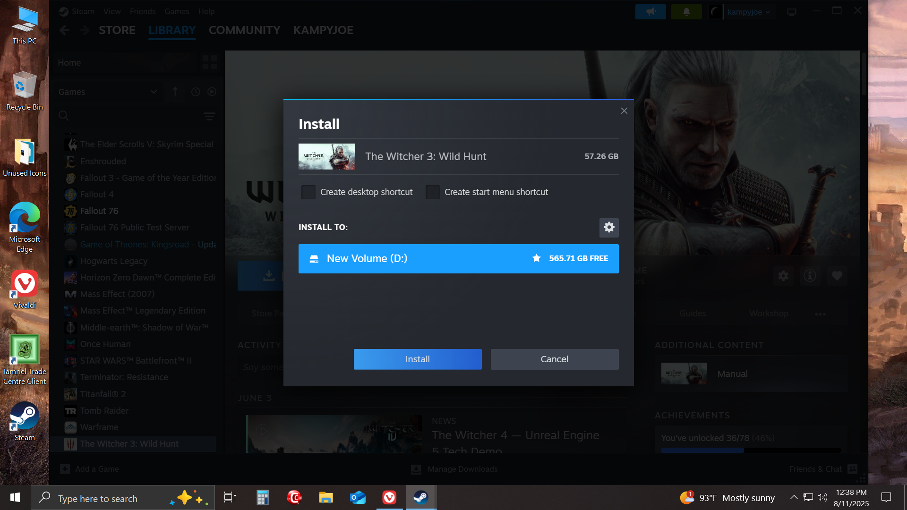Click ready-to-play filter icon
Viewport: 907px width, 510px height.
212,92
